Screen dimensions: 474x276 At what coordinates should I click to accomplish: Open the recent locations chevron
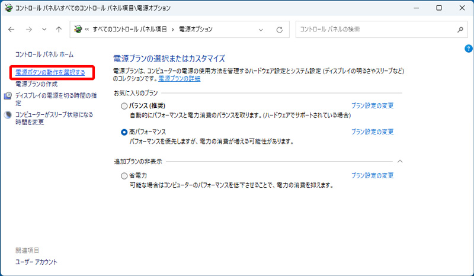click(x=44, y=29)
